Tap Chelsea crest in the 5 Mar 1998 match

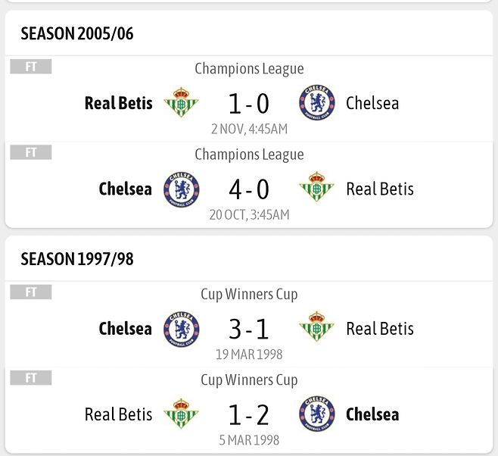point(317,414)
